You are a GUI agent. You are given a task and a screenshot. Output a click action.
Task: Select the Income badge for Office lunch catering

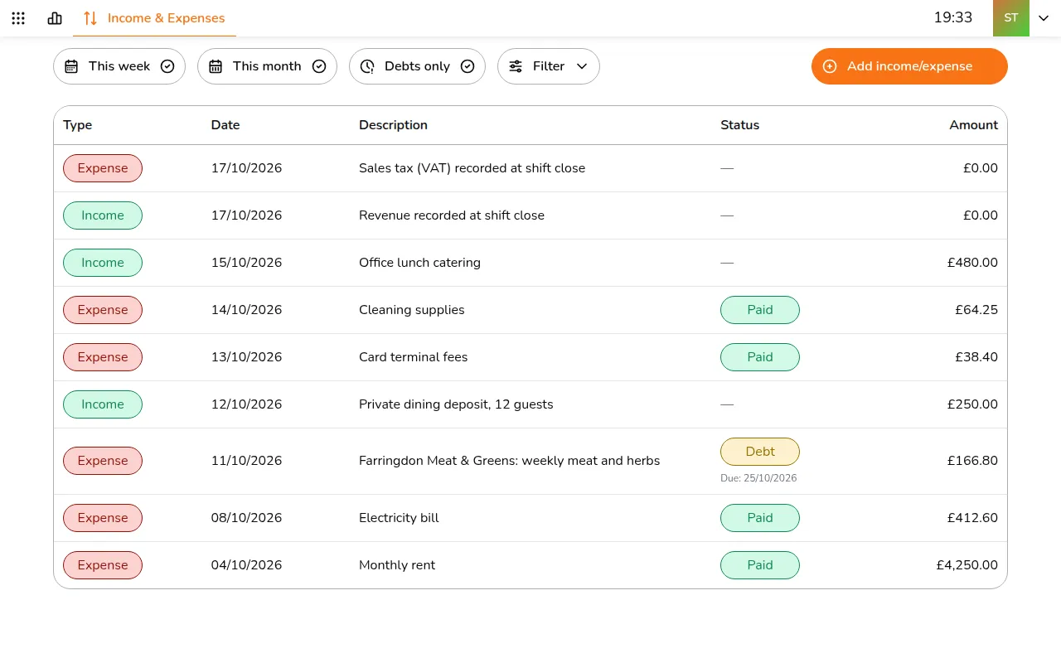[103, 263]
